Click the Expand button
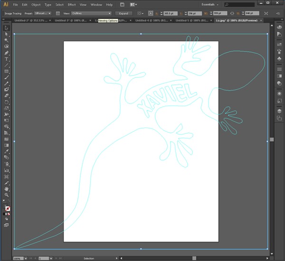285x261 pixels. pyautogui.click(x=123, y=13)
